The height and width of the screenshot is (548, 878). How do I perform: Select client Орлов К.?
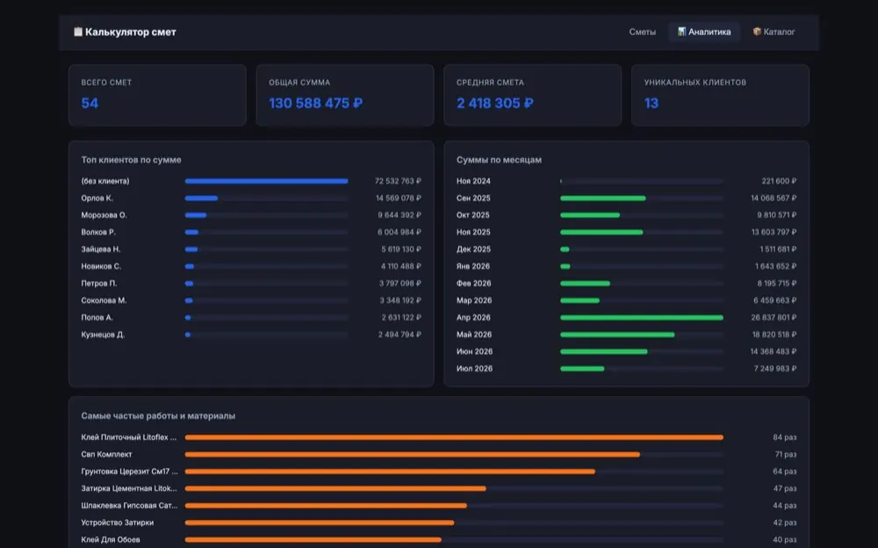(x=97, y=198)
